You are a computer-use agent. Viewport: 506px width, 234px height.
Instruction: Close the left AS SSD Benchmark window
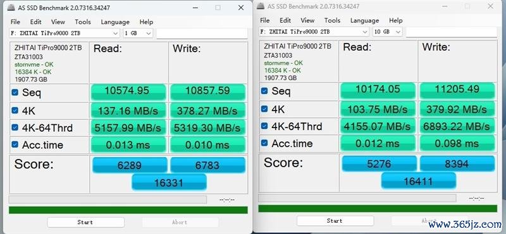241,8
